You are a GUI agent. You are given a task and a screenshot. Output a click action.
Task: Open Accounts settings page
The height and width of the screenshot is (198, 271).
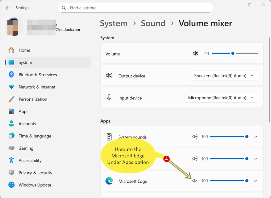[48, 124]
